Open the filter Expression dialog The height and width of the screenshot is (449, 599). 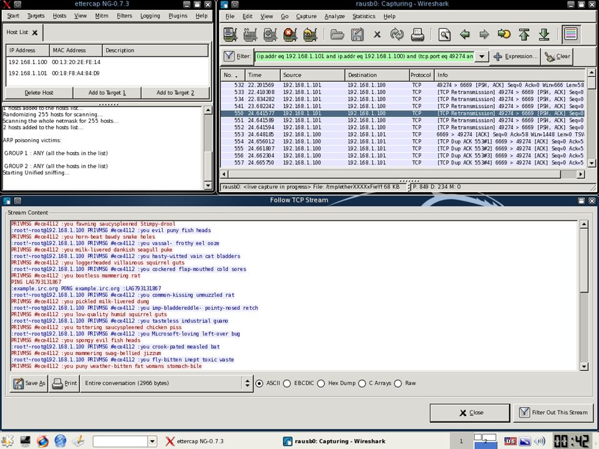[515, 56]
